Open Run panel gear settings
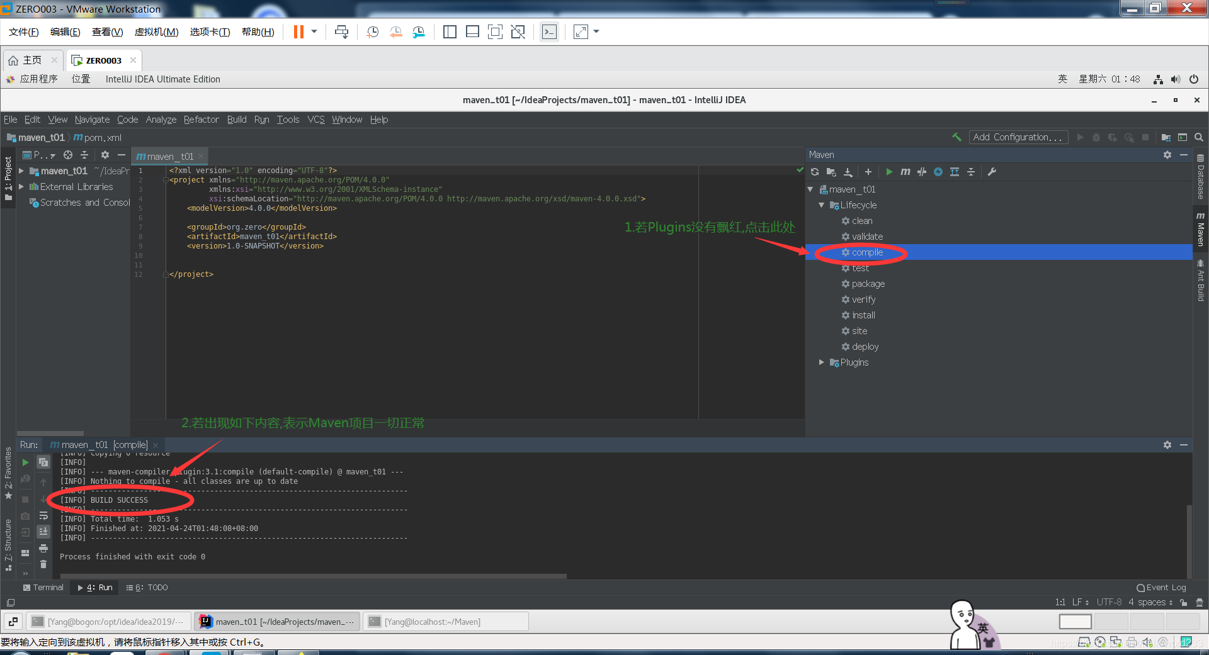1209x655 pixels. point(1167,445)
